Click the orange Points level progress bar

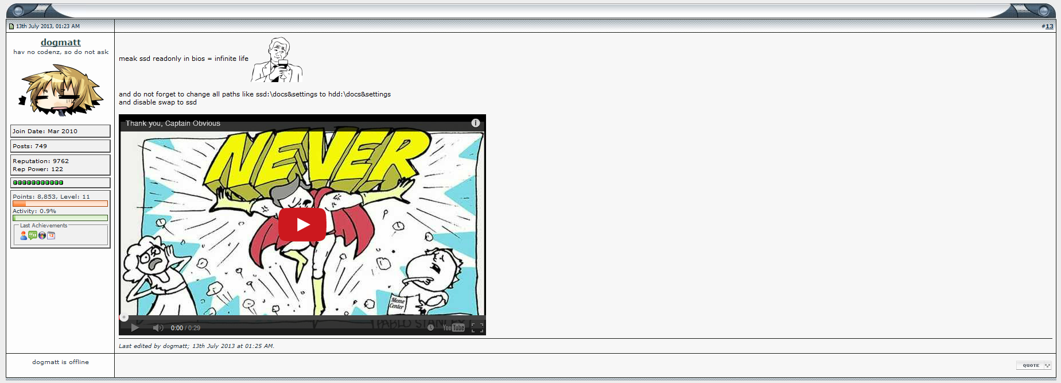(x=60, y=203)
